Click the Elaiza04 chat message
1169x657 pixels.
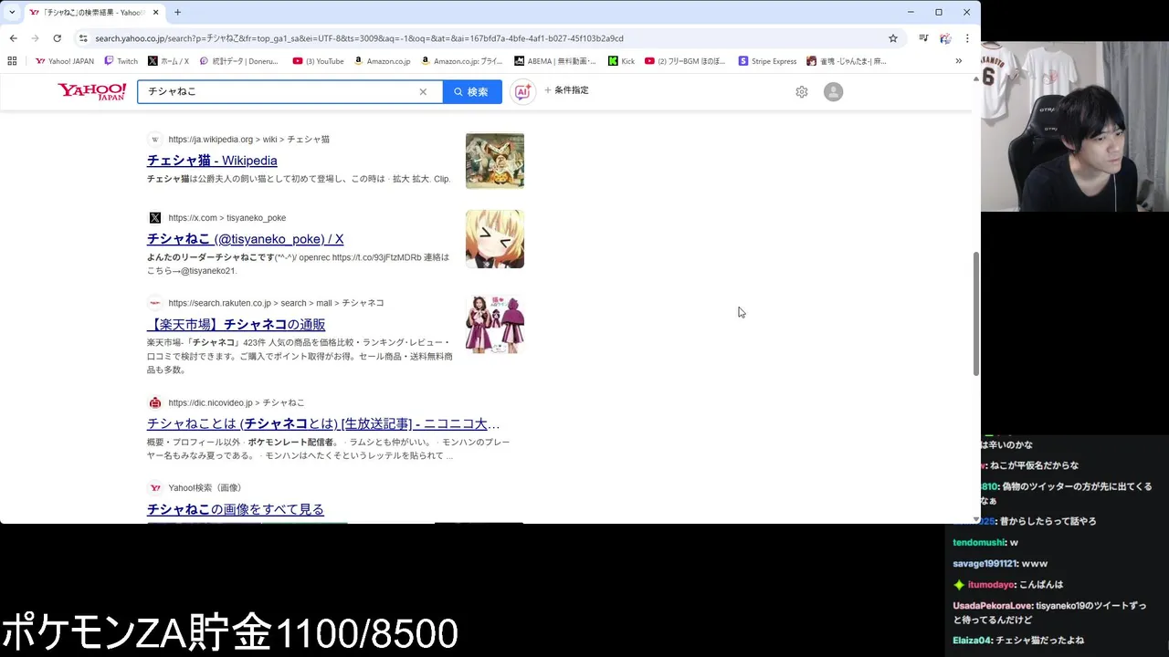(1017, 640)
